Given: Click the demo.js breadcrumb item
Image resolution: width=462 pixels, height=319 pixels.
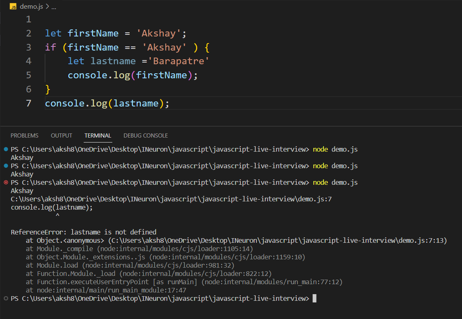Looking at the screenshot, I should (x=31, y=7).
